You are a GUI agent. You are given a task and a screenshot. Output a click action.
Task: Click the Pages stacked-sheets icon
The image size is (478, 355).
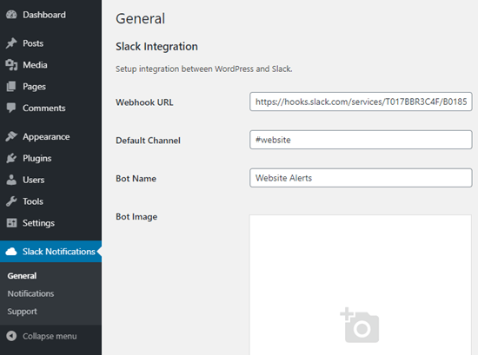[11, 87]
